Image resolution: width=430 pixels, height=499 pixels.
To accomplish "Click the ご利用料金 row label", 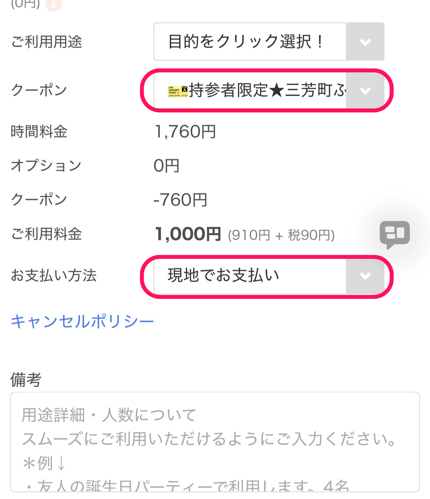I will 47,234.
